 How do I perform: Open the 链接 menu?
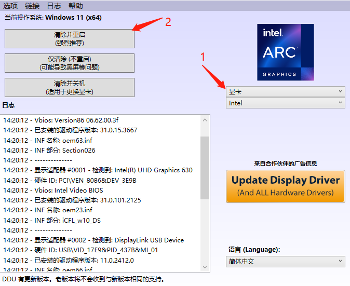pyautogui.click(x=32, y=6)
